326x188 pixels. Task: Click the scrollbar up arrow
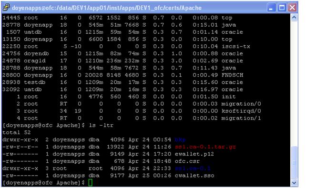(x=294, y=18)
